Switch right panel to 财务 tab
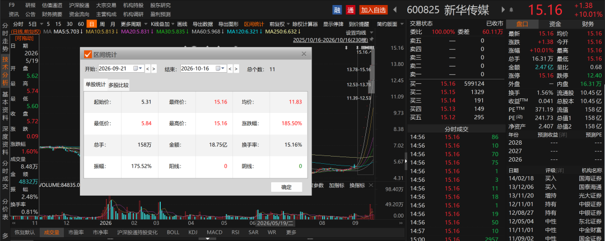 588,24
